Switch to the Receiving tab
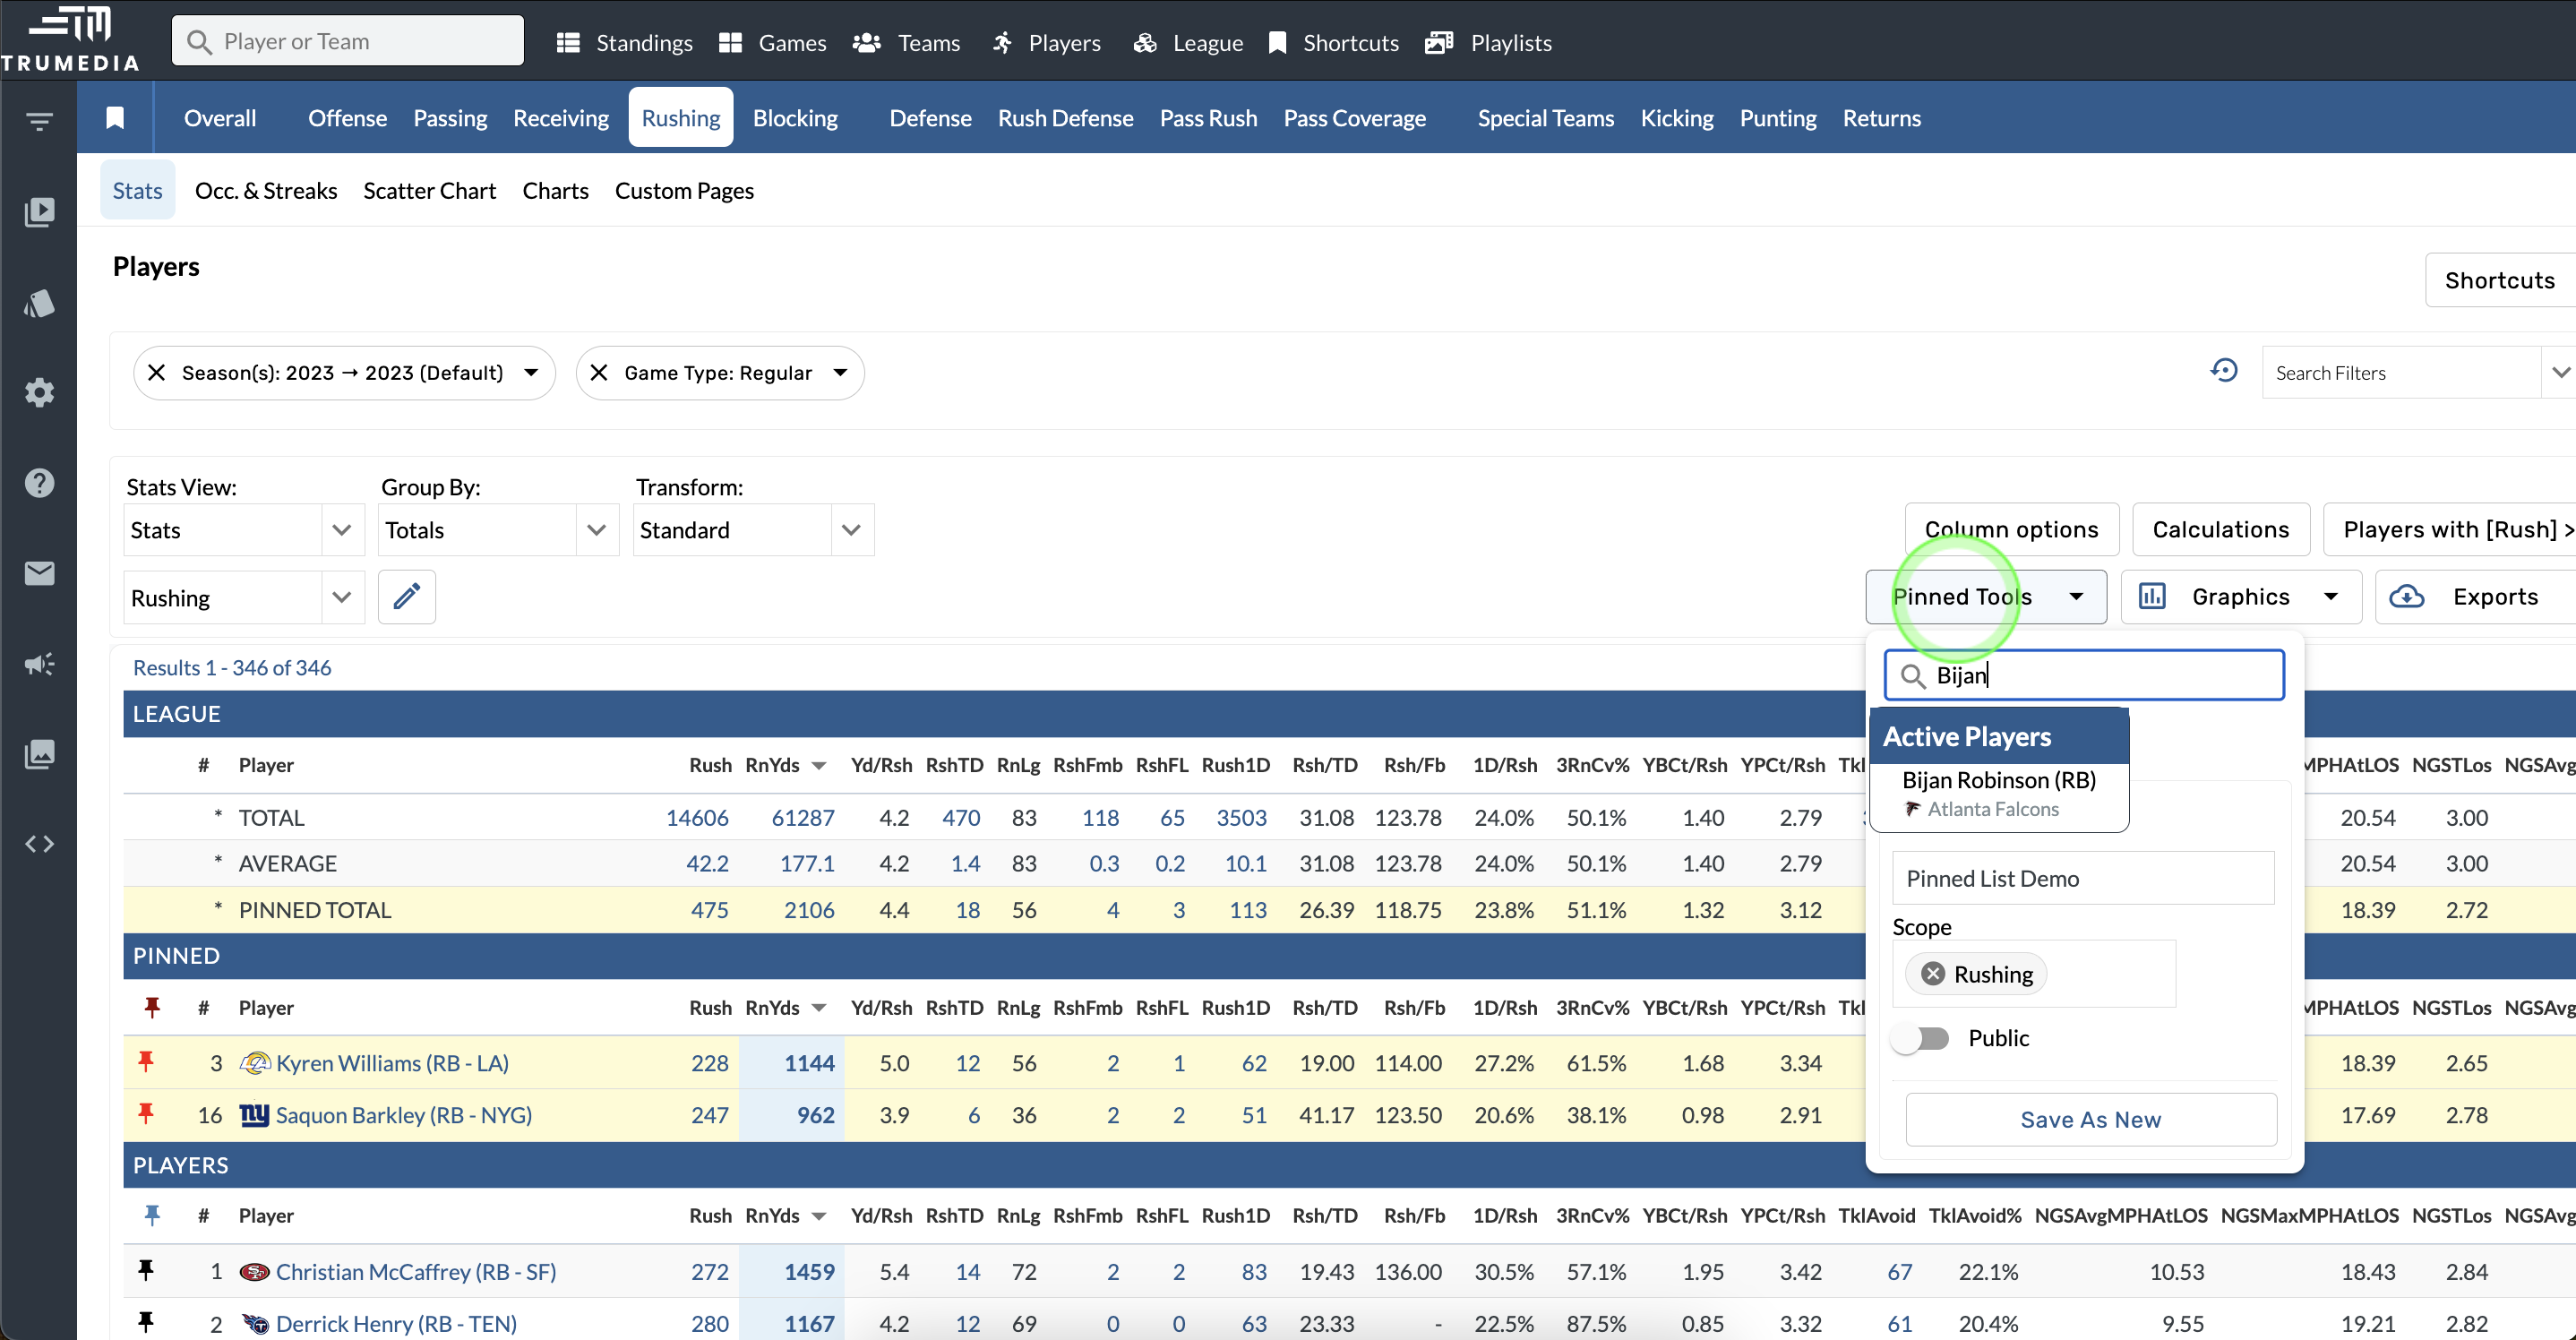The height and width of the screenshot is (1340, 2576). click(x=560, y=118)
